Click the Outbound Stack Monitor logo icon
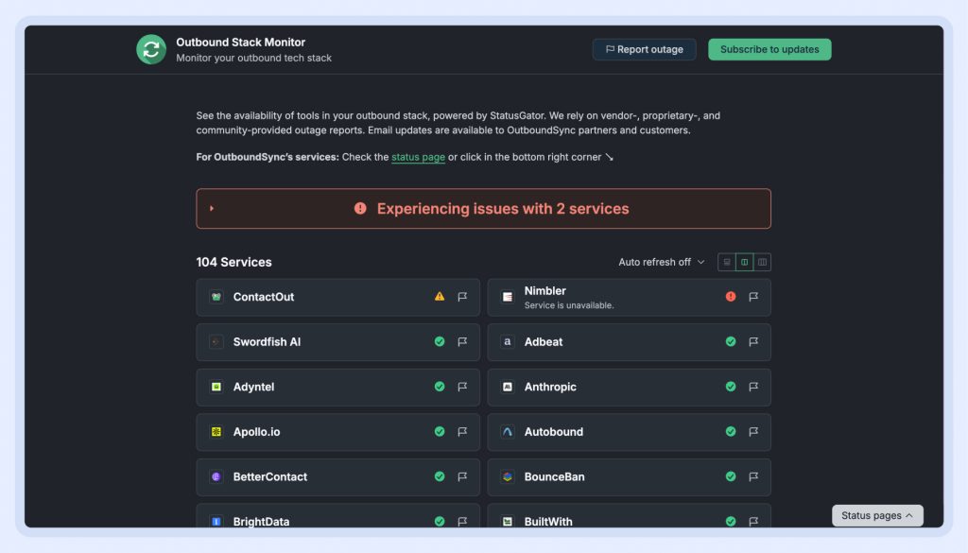The width and height of the screenshot is (968, 553). [151, 49]
